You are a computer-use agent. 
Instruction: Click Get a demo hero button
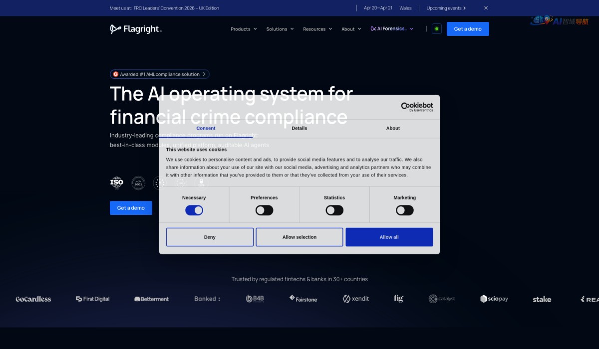(x=131, y=208)
